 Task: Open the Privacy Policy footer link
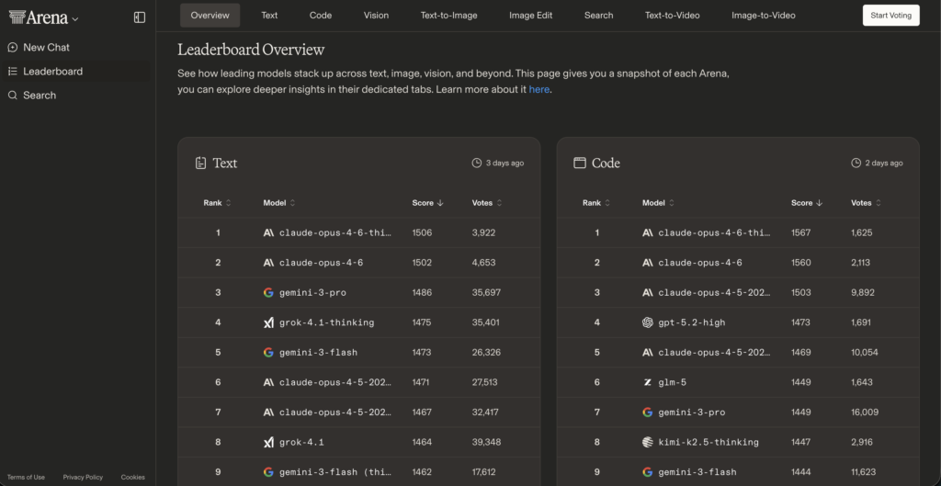point(83,477)
